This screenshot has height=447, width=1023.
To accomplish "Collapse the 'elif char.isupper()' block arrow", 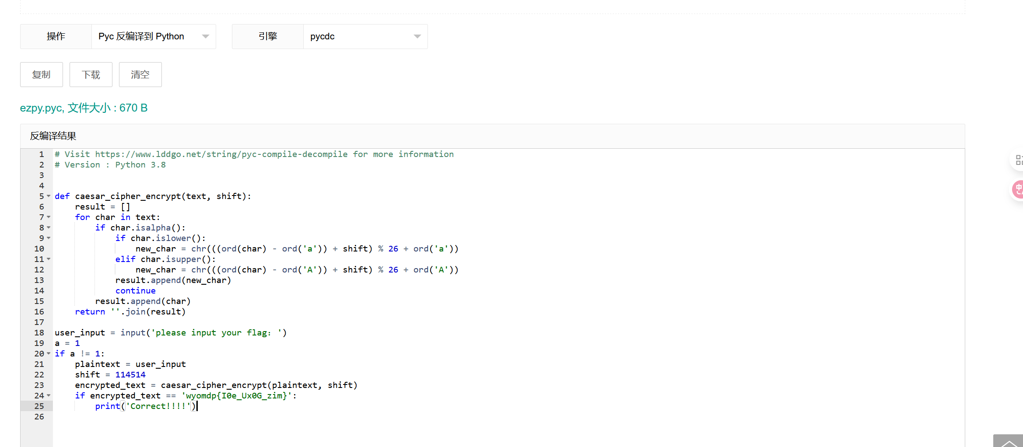I will click(x=49, y=259).
